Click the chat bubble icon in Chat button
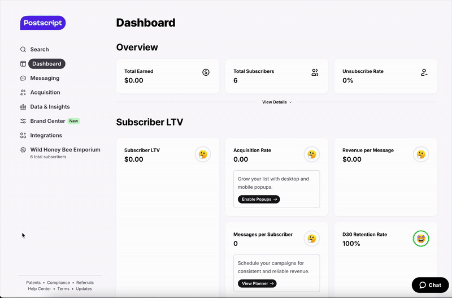452x298 pixels. 423,285
